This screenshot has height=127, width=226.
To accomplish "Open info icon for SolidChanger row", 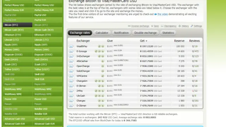I will tap(71, 71).
